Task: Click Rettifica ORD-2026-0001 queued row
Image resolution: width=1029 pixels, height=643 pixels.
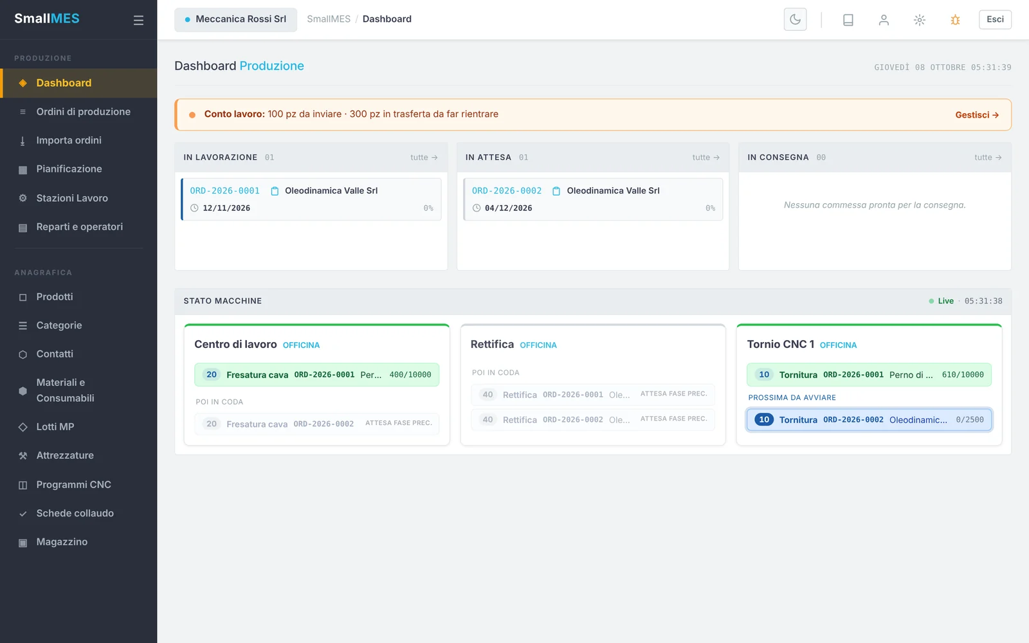Action: [592, 395]
